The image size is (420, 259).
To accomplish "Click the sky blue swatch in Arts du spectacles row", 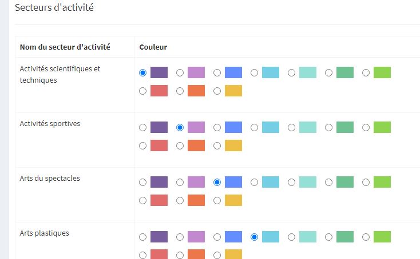I will point(271,182).
